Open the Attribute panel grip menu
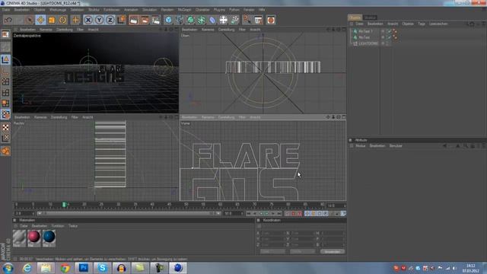This screenshot has height=274, width=487. point(350,140)
